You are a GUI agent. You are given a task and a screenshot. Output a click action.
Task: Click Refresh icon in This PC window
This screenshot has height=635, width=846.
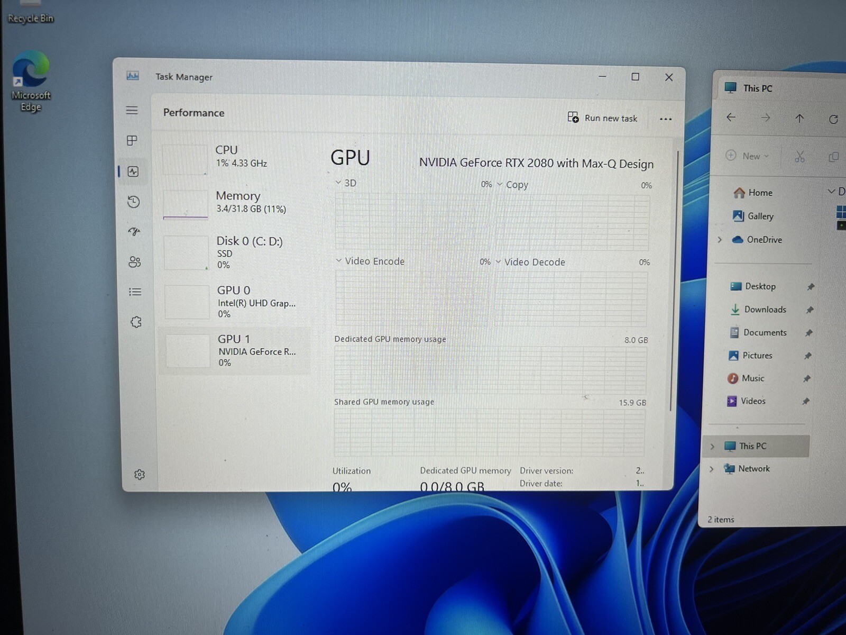pos(833,119)
